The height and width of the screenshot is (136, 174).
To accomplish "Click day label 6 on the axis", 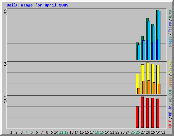I will [37, 132].
